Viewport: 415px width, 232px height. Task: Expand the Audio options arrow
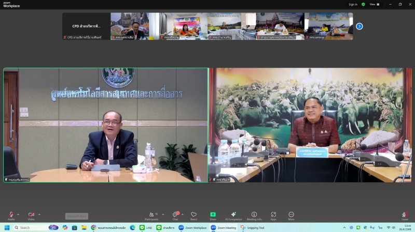point(18,214)
